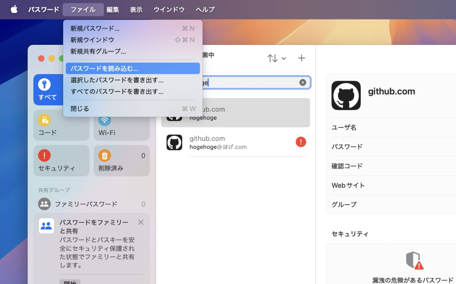Click the グループ row
The image size is (456, 284).
pyautogui.click(x=391, y=204)
